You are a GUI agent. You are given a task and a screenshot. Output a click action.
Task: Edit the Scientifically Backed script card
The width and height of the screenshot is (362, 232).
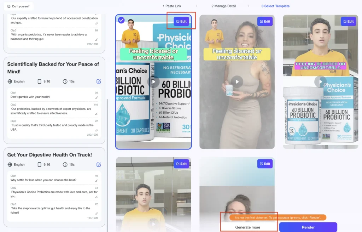(x=99, y=81)
